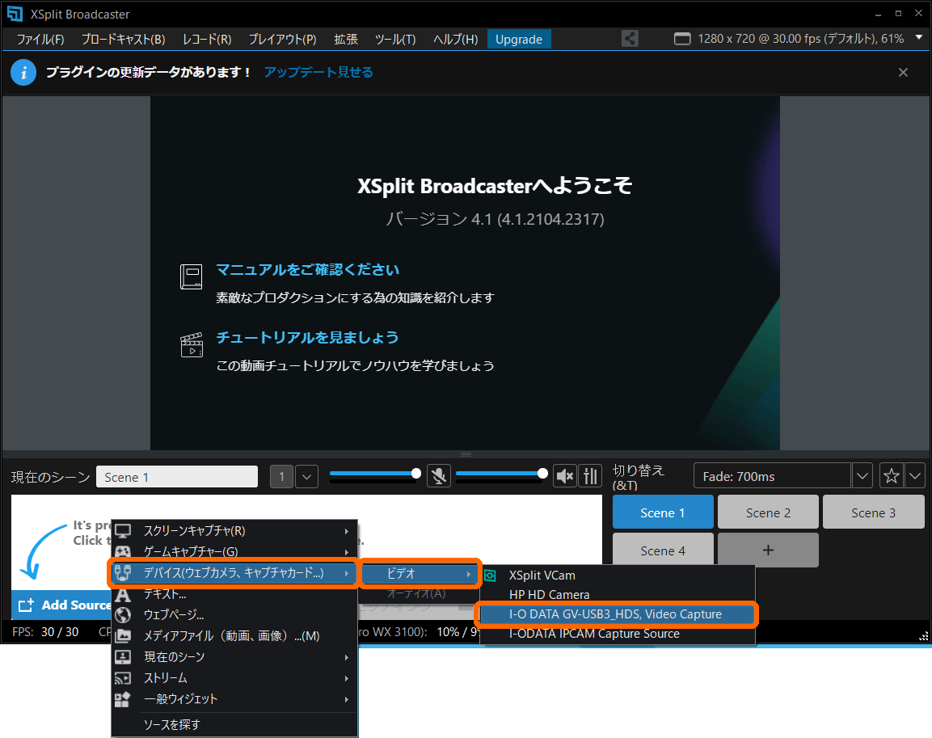Screen dimensions: 932x738
Task: Click the XSplit VCam camera icon
Action: (491, 576)
